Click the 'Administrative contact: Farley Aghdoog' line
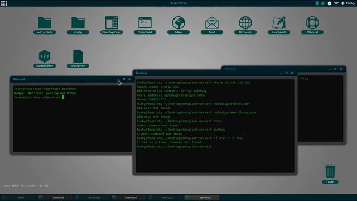 coord(171,91)
